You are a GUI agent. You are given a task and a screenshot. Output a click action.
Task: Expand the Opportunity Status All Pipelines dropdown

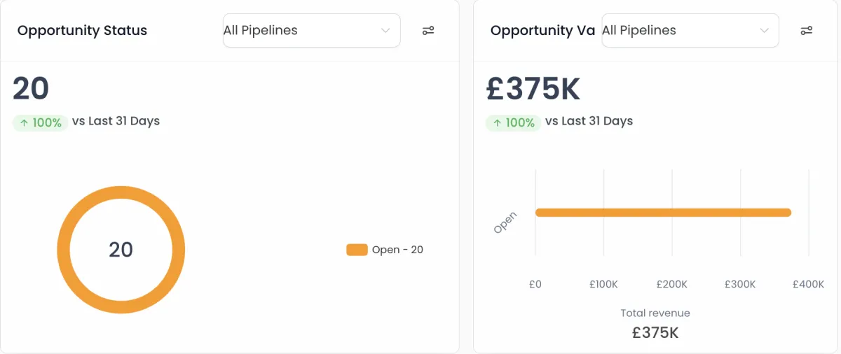point(311,31)
